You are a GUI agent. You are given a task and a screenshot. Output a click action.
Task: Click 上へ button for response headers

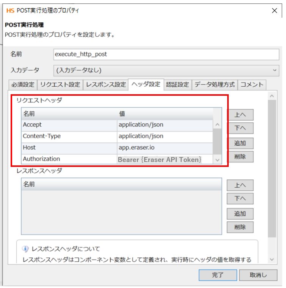pyautogui.click(x=240, y=185)
